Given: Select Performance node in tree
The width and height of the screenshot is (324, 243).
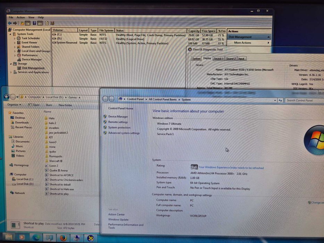Looking at the screenshot, I should coord(30,55).
